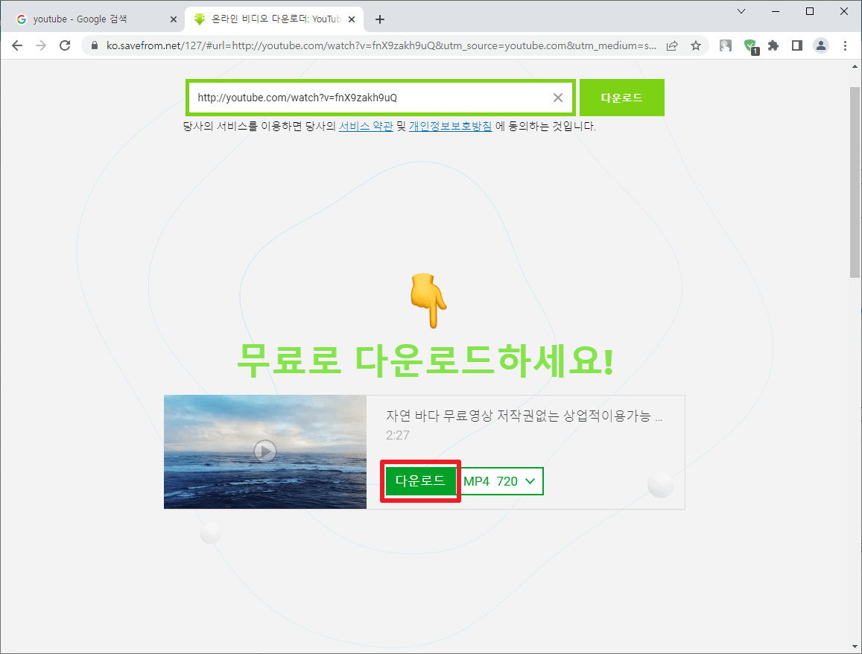
Task: Click the light green 다운로드 button at top
Action: pos(622,98)
